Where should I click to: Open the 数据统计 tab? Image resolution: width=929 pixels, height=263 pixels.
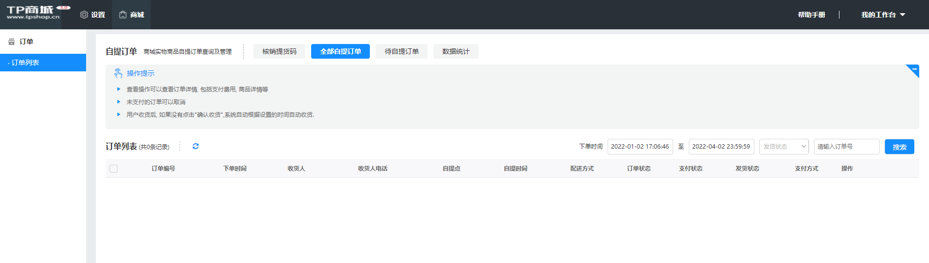[x=455, y=51]
